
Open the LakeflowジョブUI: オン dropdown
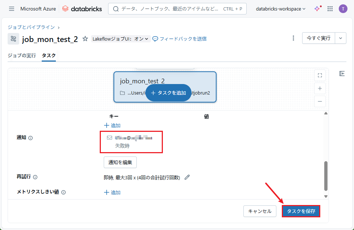[x=120, y=39]
